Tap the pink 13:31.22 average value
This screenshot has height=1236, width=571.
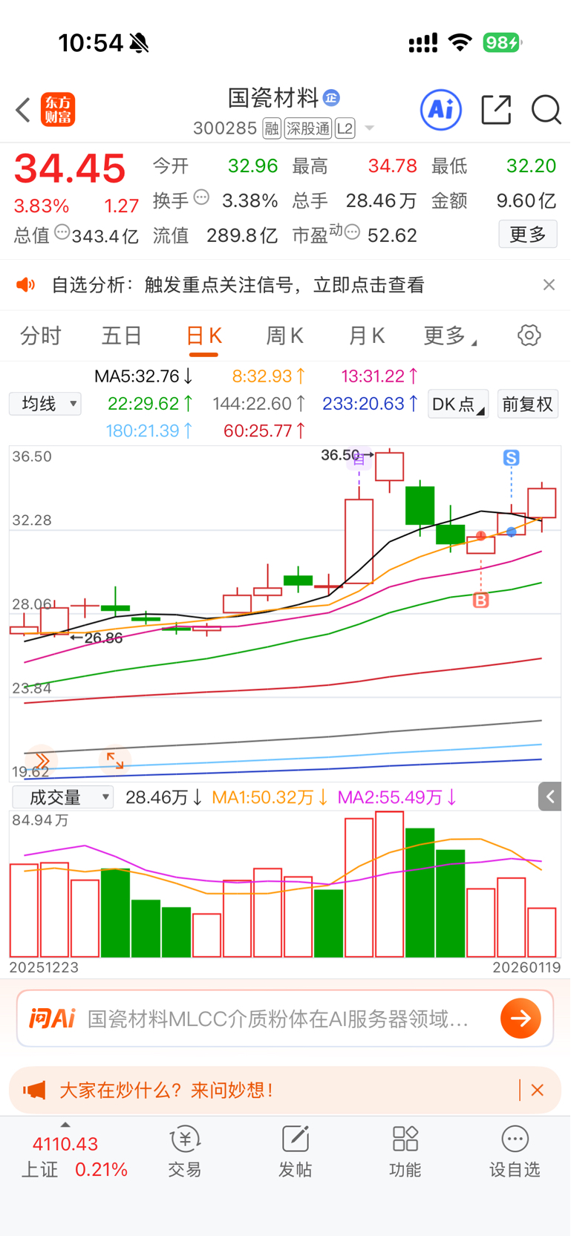pos(379,376)
